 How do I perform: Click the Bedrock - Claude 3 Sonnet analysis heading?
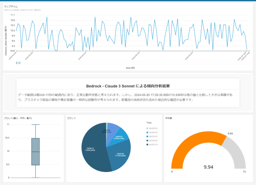[128, 86]
